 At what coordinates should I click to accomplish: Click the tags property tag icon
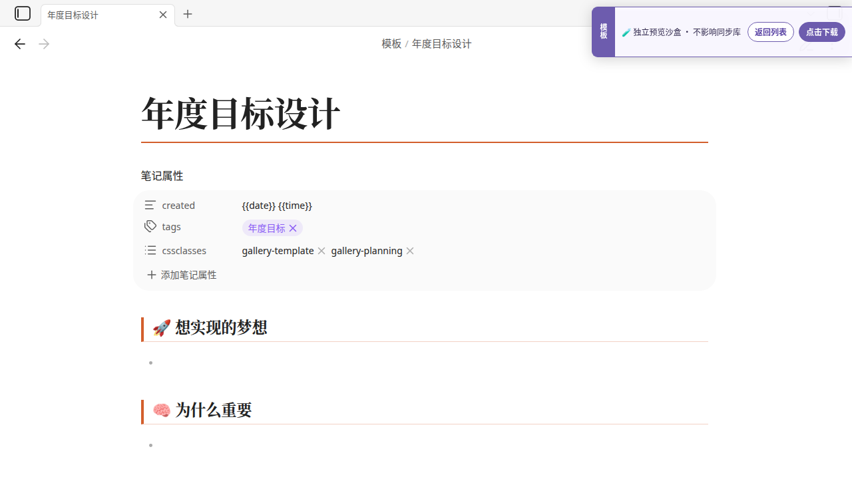[150, 227]
